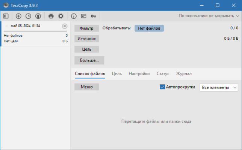Switch to the Журнал tab

point(184,74)
